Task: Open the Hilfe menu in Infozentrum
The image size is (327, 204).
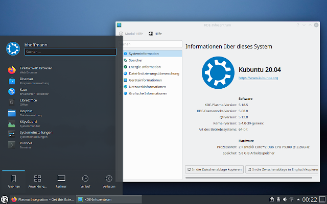Action: [155, 34]
